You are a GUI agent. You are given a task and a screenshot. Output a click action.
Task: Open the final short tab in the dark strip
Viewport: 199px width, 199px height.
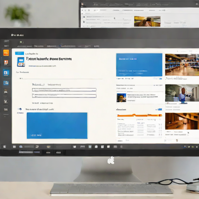point(96,46)
